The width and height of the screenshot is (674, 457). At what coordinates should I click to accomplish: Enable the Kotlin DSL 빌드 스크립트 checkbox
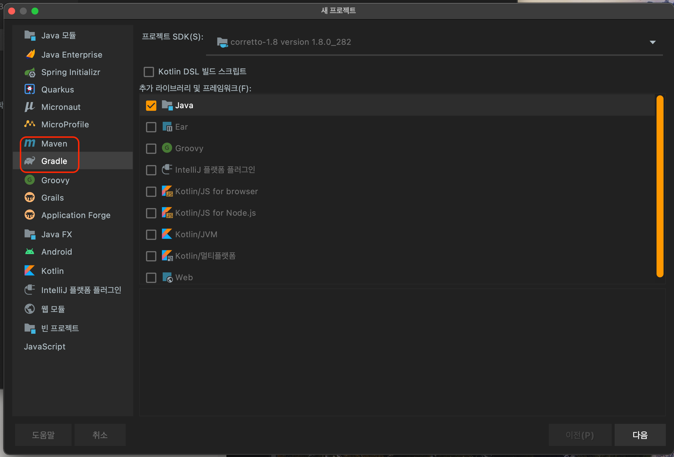[149, 72]
